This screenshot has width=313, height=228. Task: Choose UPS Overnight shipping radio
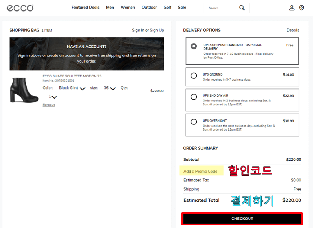point(194,122)
